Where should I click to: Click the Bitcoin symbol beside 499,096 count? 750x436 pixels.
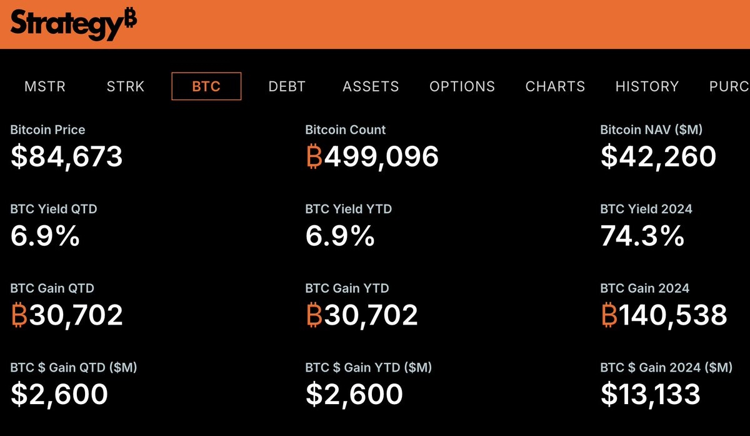coord(314,156)
